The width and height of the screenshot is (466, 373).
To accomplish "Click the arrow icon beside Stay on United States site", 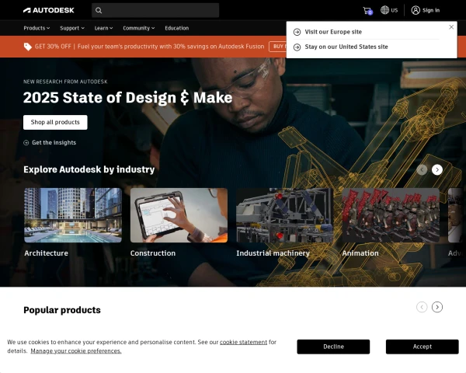I will [x=297, y=47].
